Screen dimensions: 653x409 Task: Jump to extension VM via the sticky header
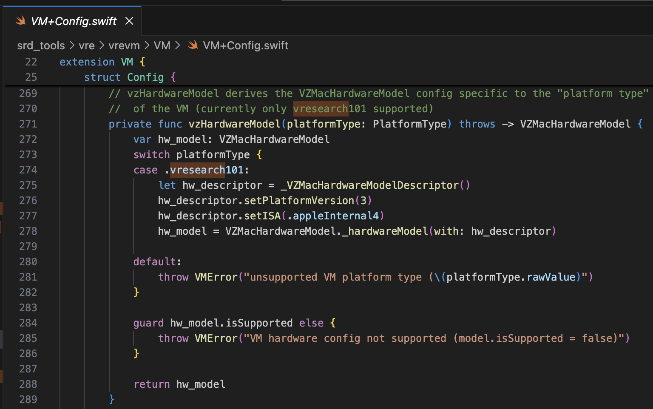point(102,62)
